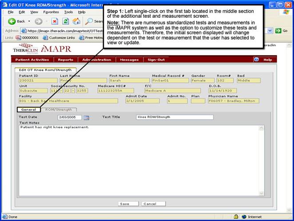Open the Back button history dropdown
Screen dimensions: 294x221
pos(29,21)
